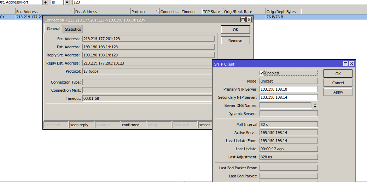
Task: Cancel the SNTP Client dialog
Action: tap(338, 83)
